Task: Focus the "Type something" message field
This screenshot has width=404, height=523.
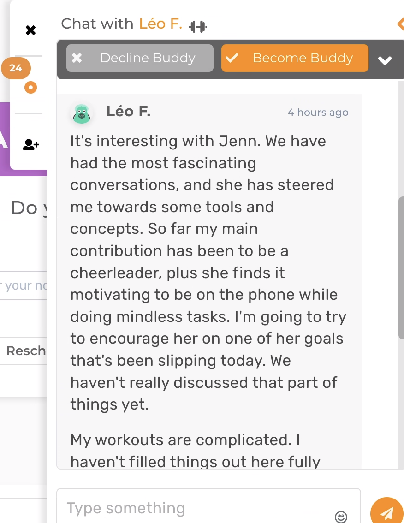Action: coord(198,508)
